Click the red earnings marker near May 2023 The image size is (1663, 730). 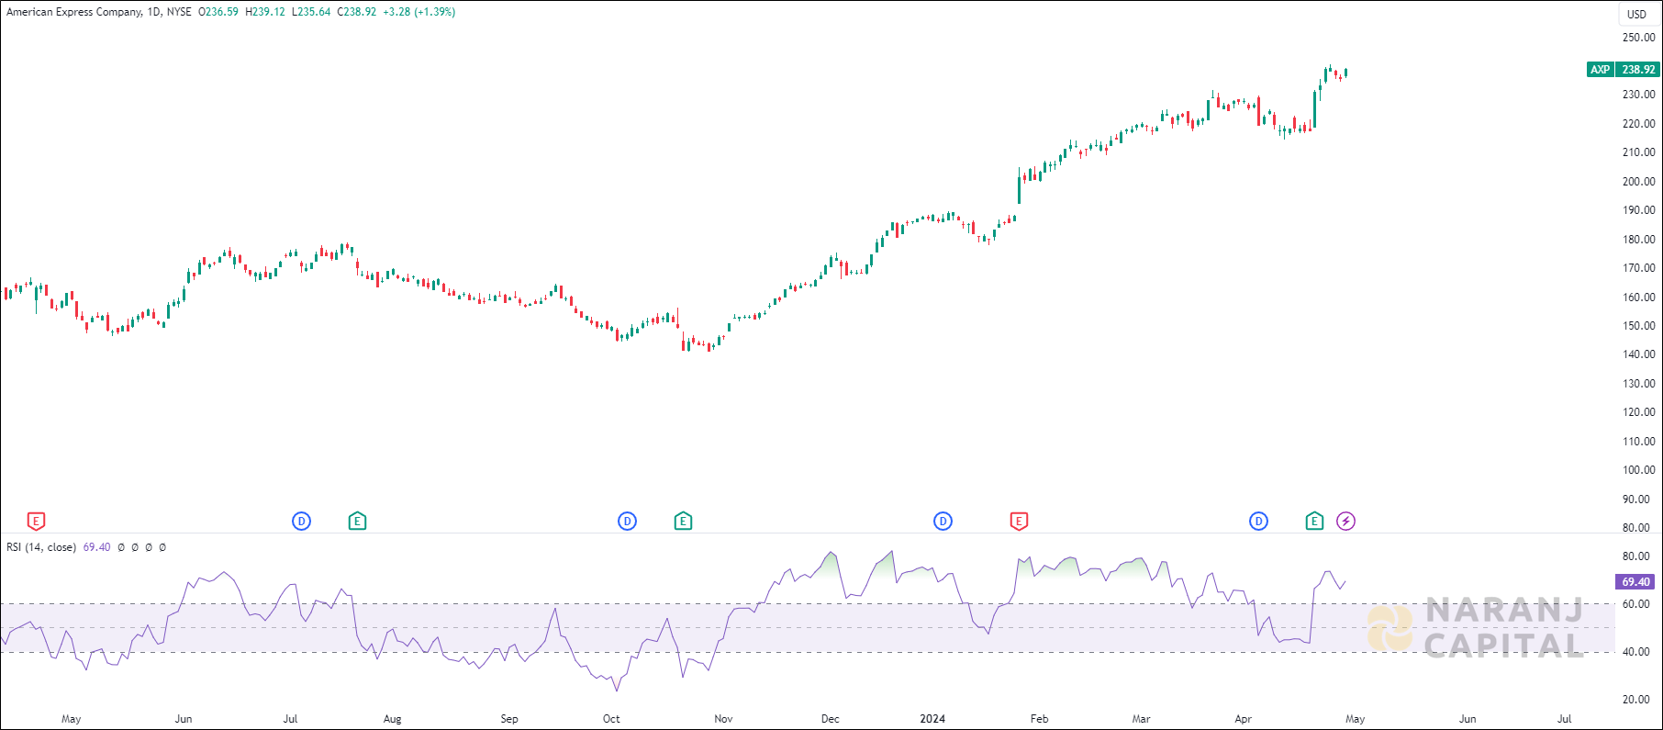tap(36, 522)
